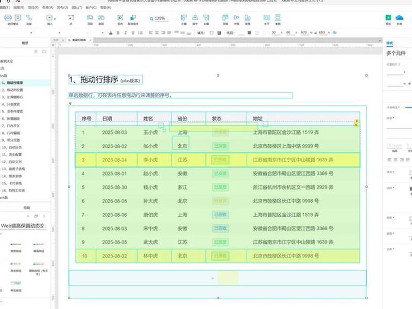Click the green Preview play button

coord(388,18)
